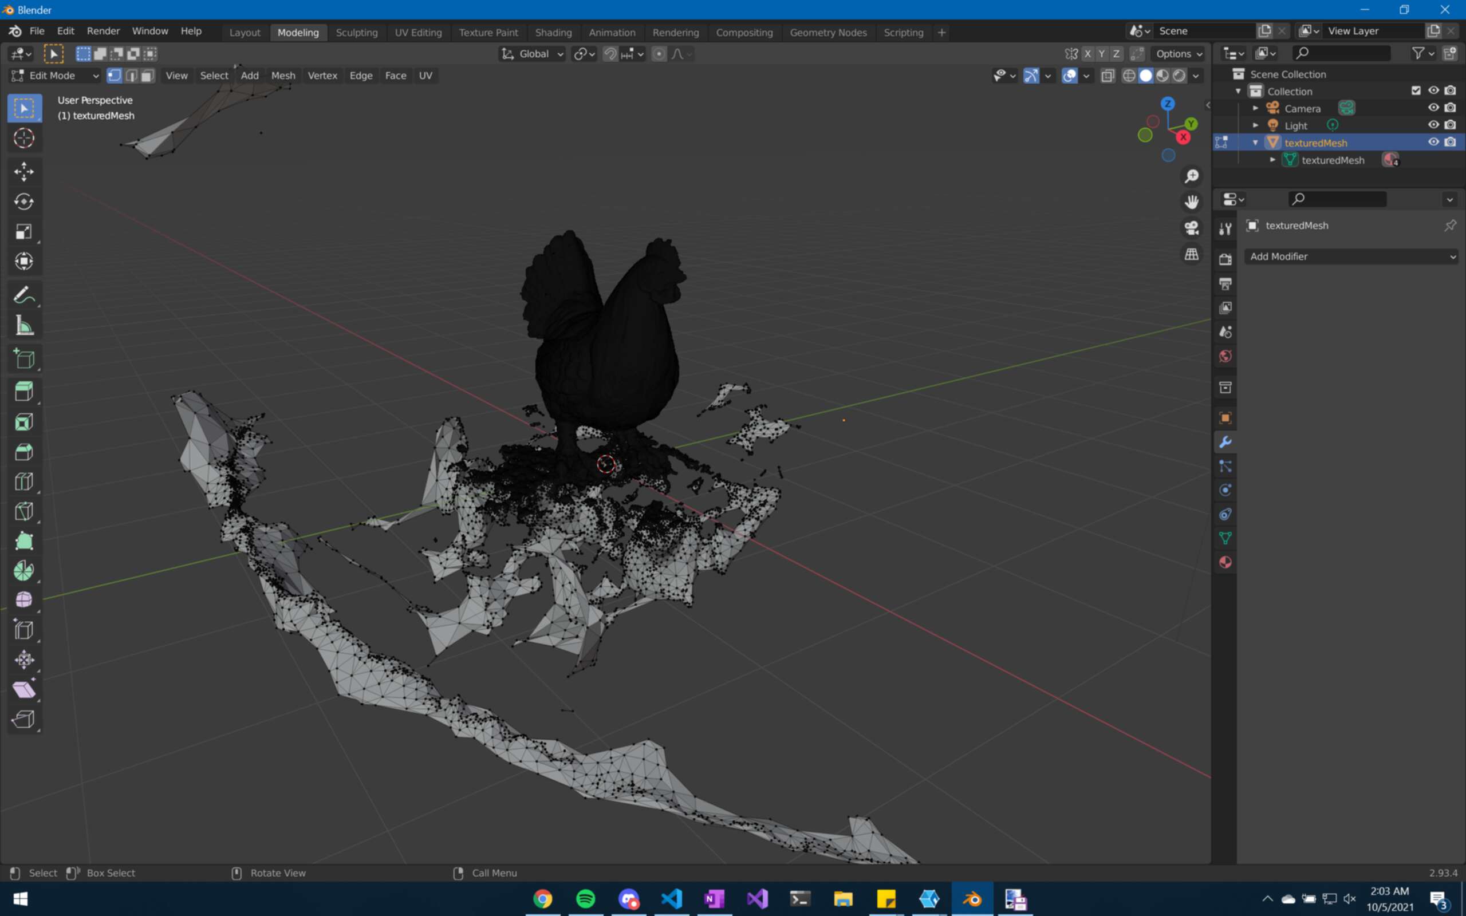
Task: Collapse the texturedMesh object tree
Action: [x=1255, y=143]
